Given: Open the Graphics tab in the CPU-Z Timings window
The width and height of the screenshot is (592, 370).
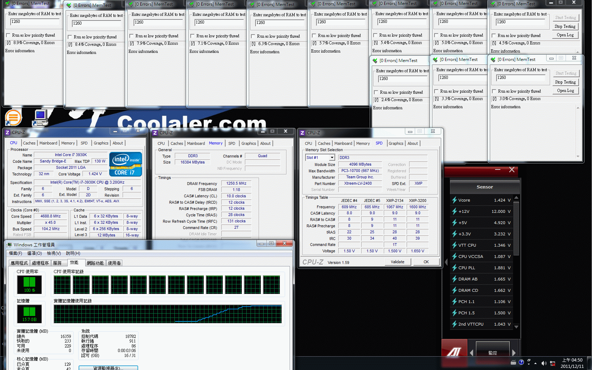Looking at the screenshot, I should [249, 143].
